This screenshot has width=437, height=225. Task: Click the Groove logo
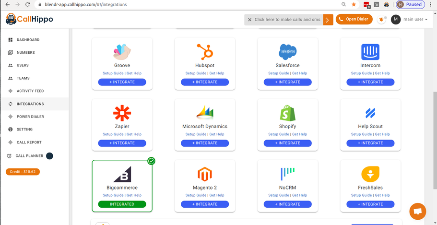(122, 52)
